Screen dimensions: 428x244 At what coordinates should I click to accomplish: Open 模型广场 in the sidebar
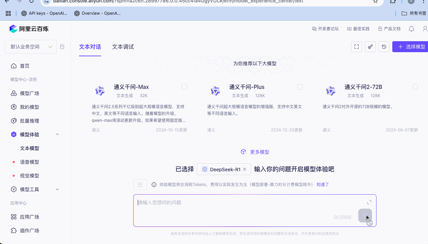[x=30, y=93]
